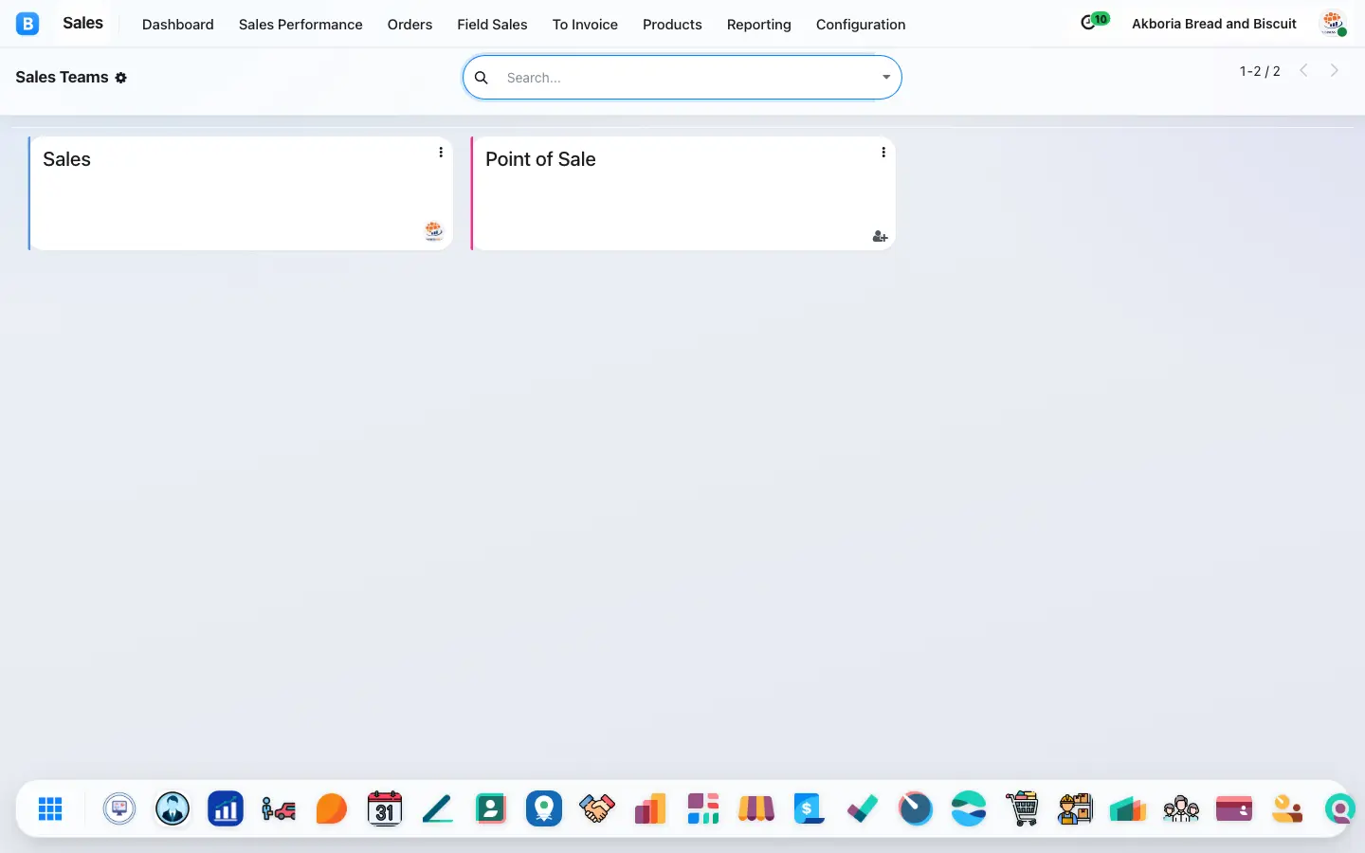1365x853 pixels.
Task: Go to previous page of sales teams
Action: tap(1303, 70)
